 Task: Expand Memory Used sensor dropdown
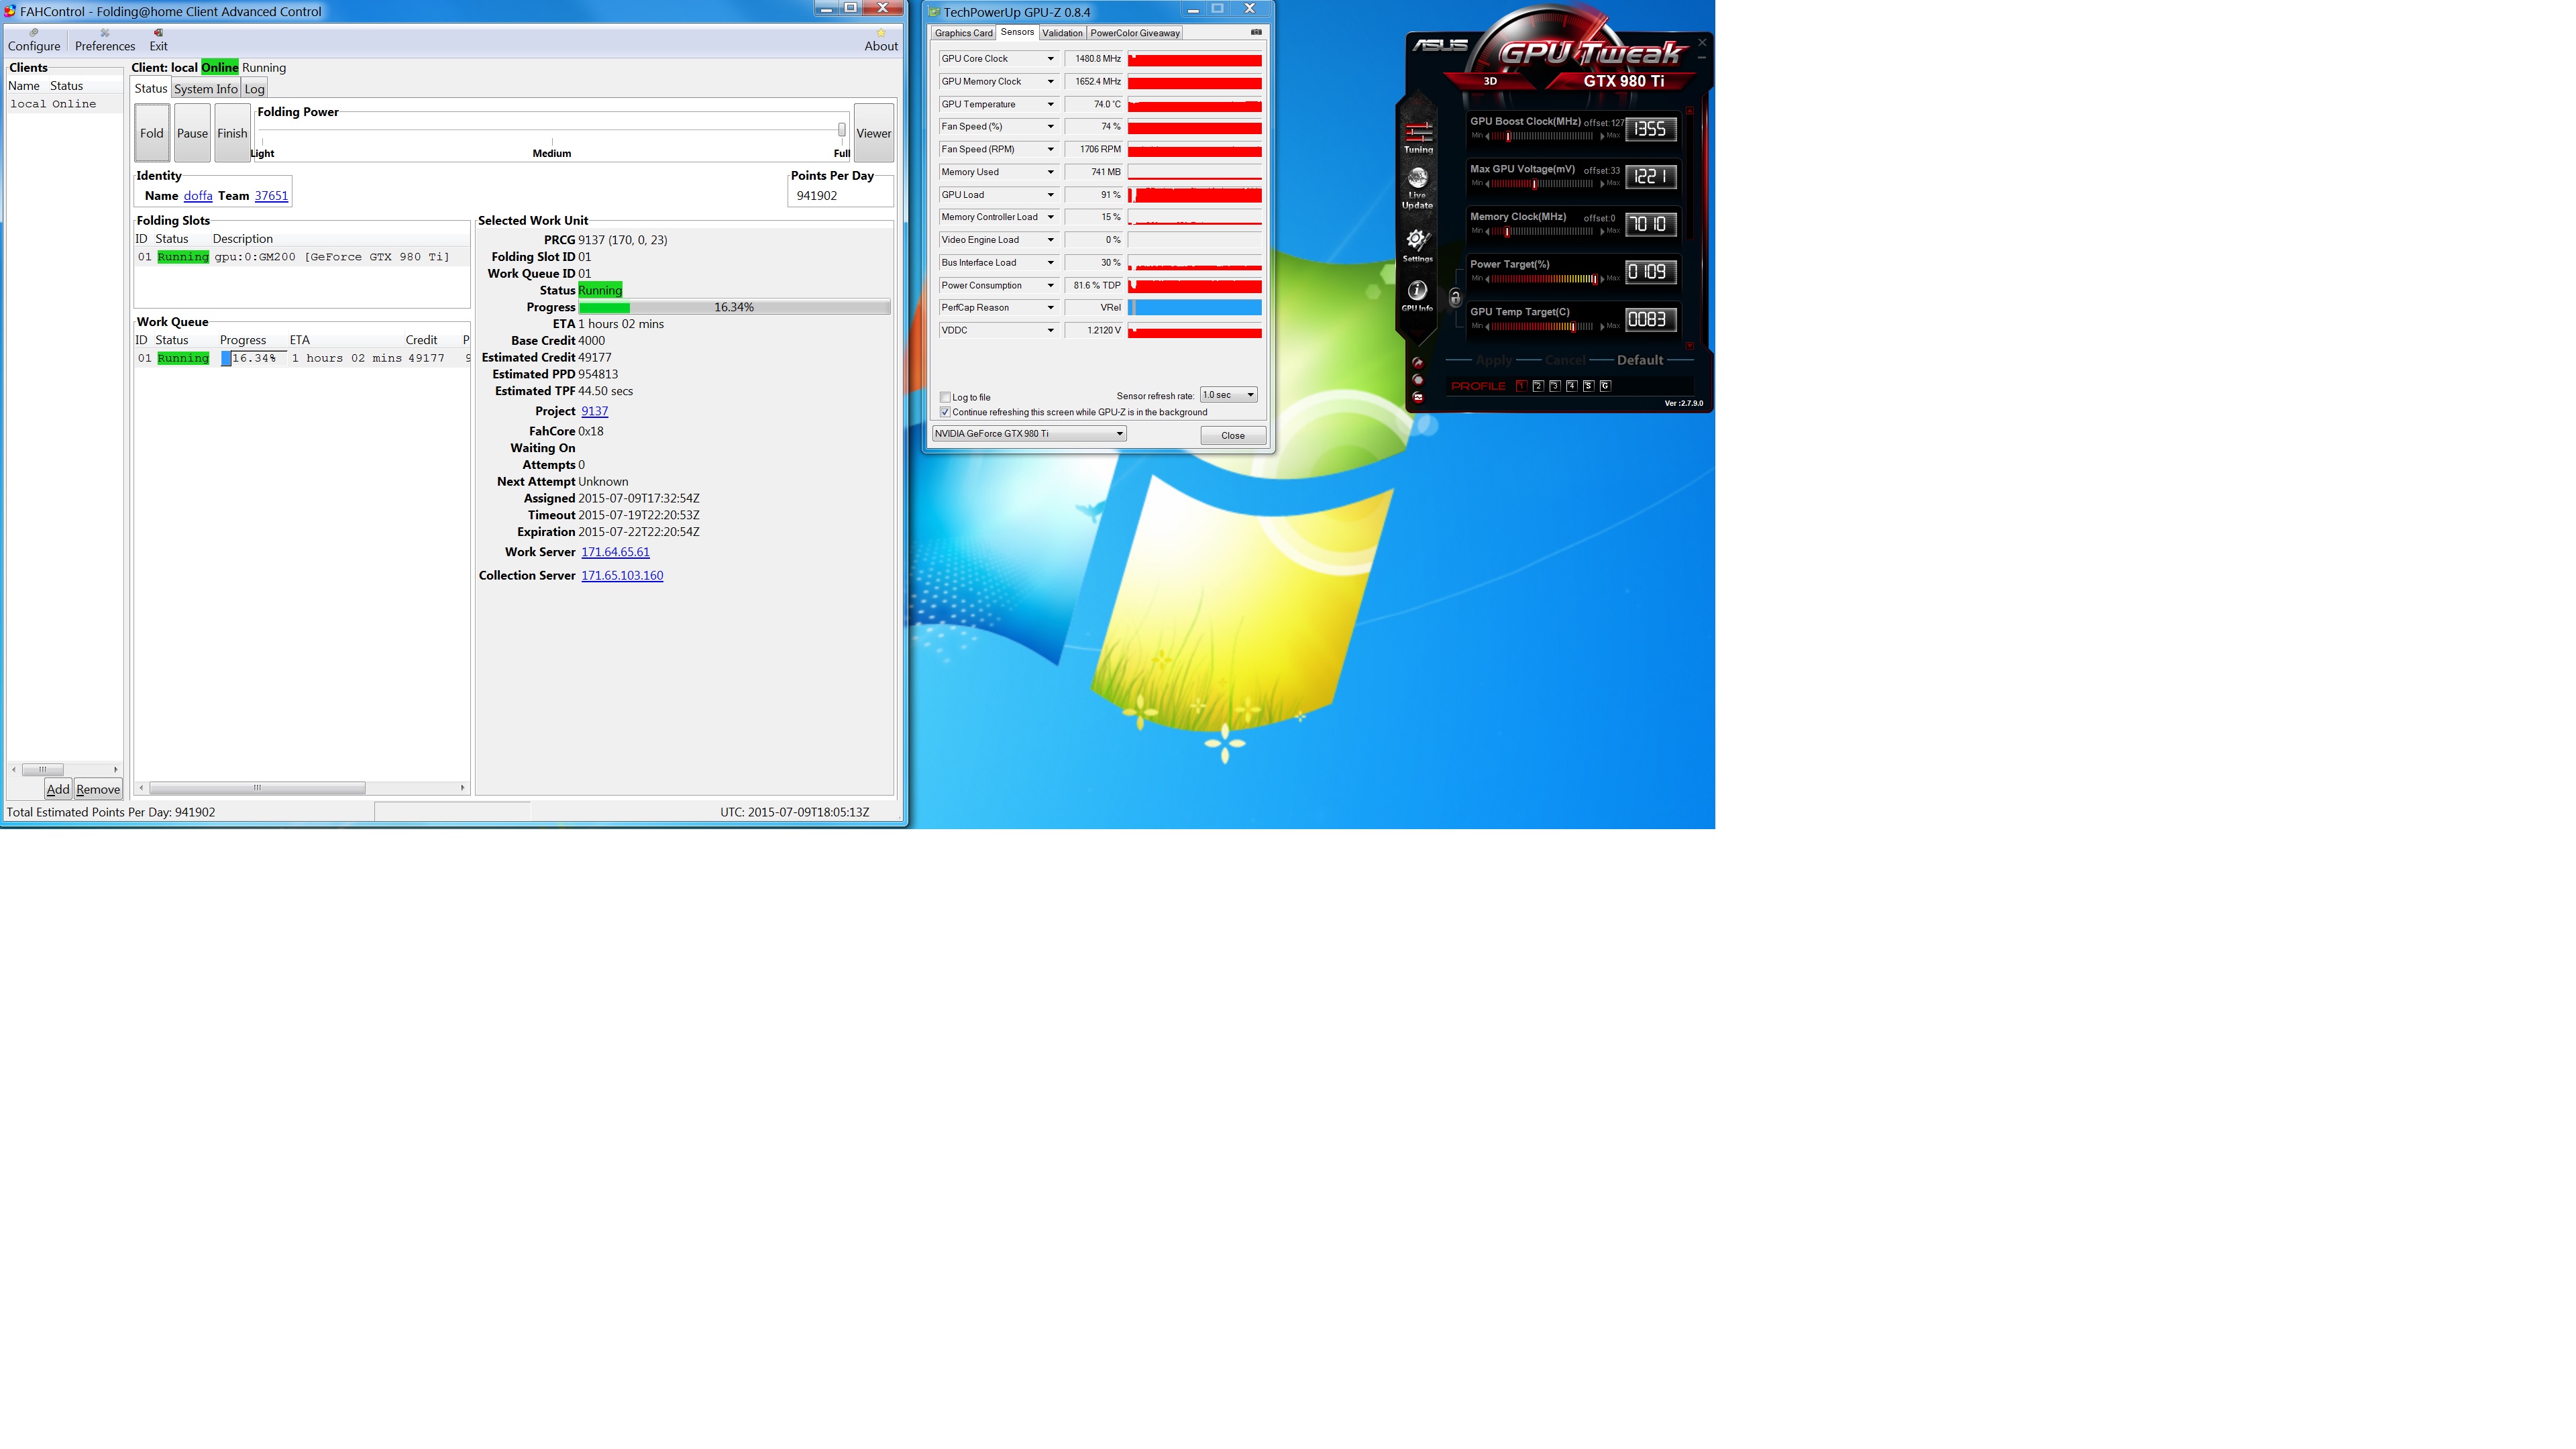tap(1050, 172)
